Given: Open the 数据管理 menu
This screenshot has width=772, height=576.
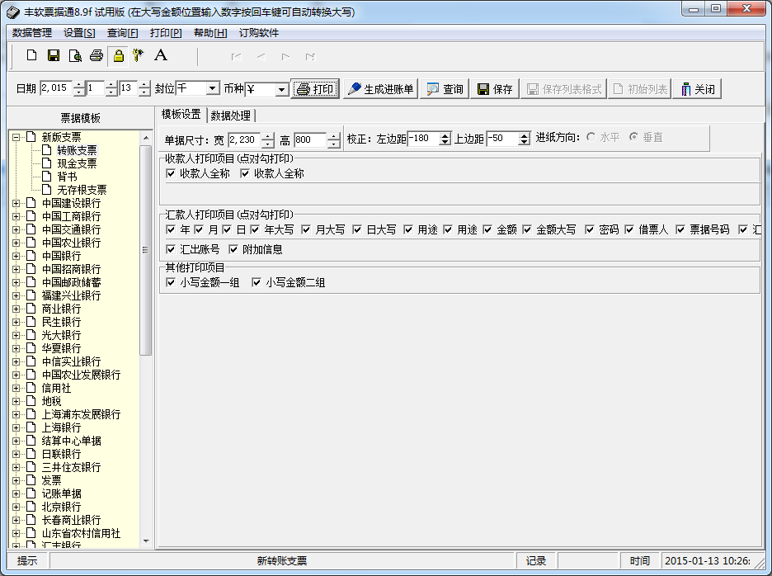Looking at the screenshot, I should pos(32,33).
